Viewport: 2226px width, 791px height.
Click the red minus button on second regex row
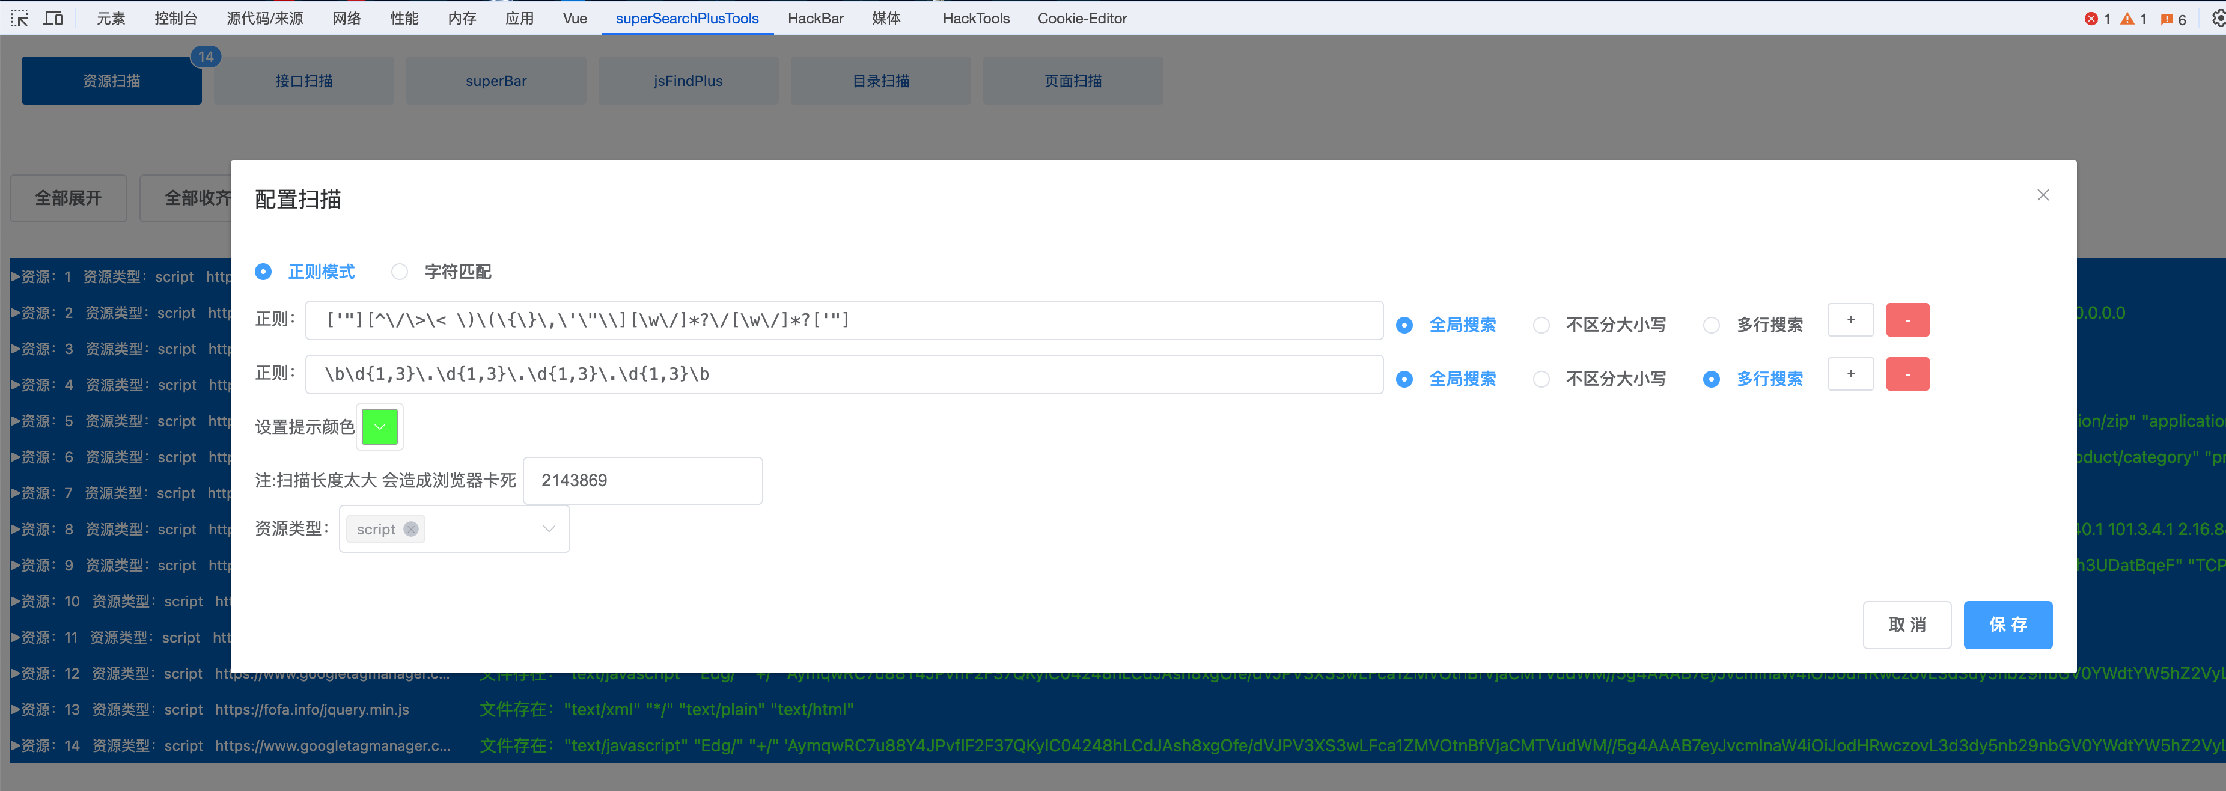tap(1907, 374)
